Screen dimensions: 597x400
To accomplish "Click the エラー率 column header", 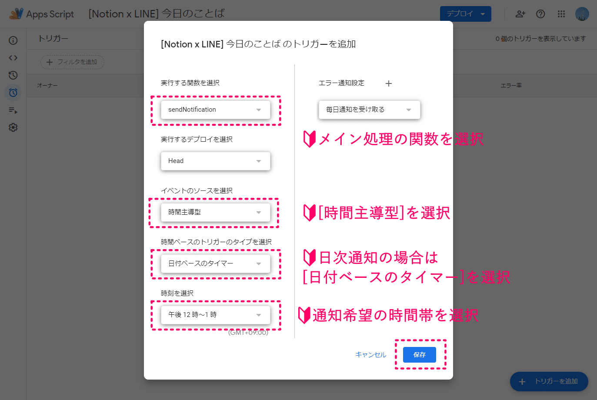I will pos(511,86).
